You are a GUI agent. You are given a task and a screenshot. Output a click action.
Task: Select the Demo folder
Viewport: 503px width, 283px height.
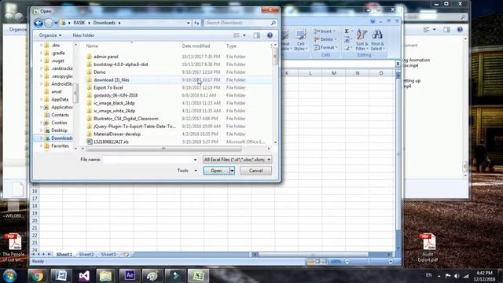tap(100, 72)
